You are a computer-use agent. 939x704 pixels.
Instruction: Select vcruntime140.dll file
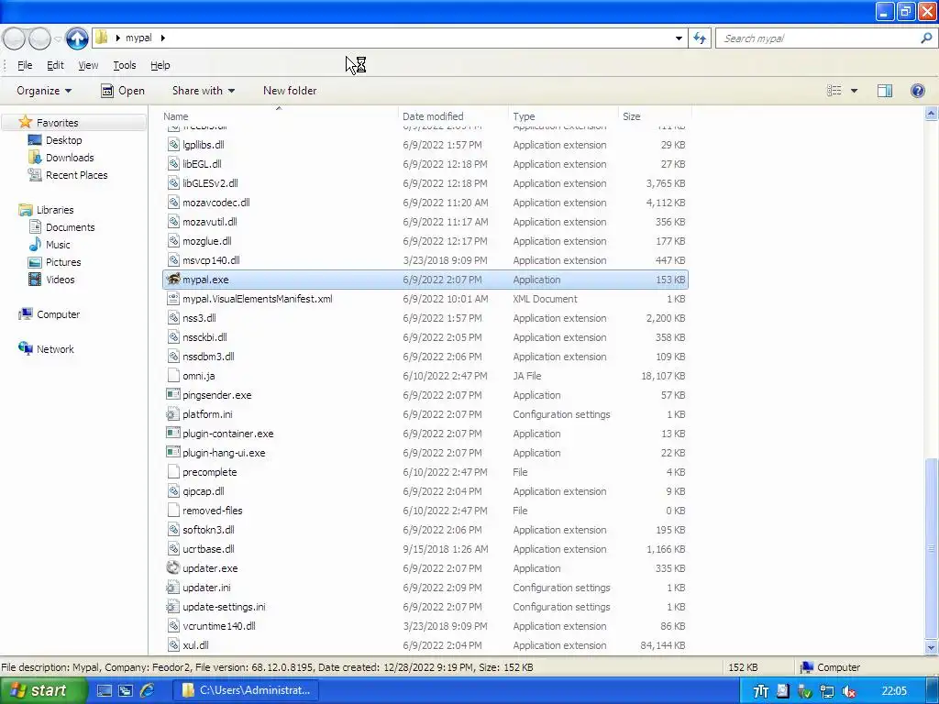pos(425,625)
